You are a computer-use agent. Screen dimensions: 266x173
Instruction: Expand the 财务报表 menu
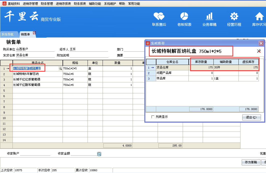pyautogui.click(x=80, y=4)
